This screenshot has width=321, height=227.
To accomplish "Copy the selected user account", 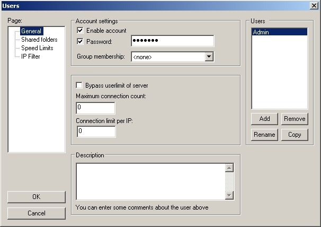I will click(295, 135).
